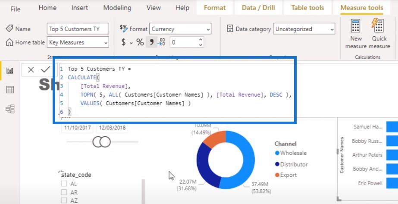Screen dimensions: 398x204
Task: Toggle the thousands separator comma icon
Action: tap(151, 42)
